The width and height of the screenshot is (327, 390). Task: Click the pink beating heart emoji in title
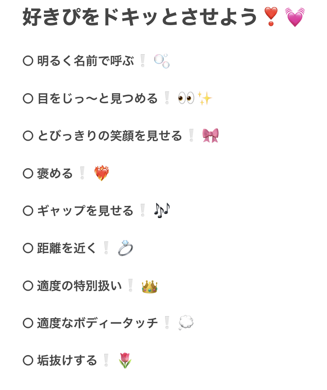coord(295,17)
